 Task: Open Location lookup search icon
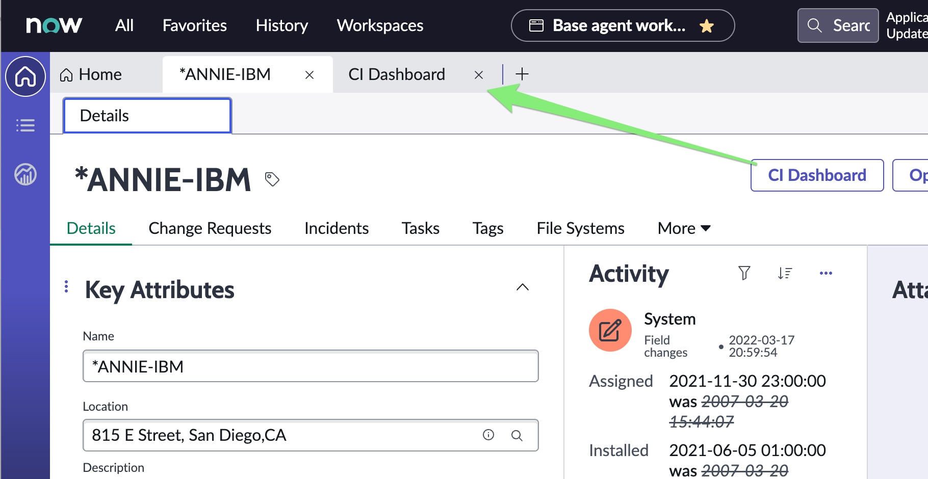tap(517, 435)
